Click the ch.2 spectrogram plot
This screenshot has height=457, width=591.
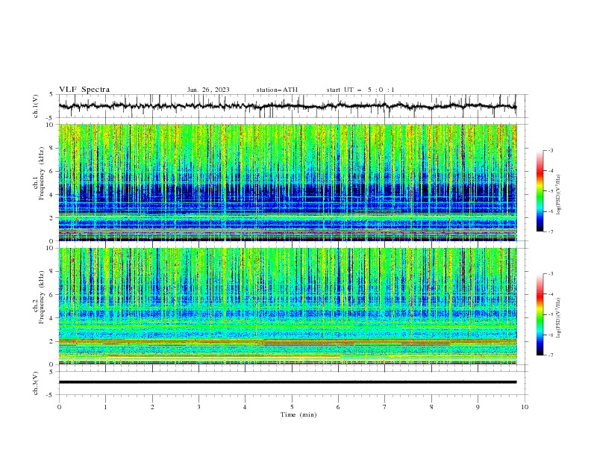(x=287, y=306)
